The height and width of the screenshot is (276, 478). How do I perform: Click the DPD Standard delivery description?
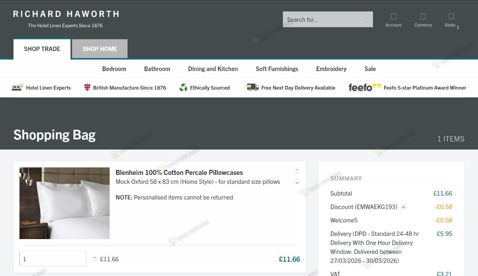click(x=375, y=247)
